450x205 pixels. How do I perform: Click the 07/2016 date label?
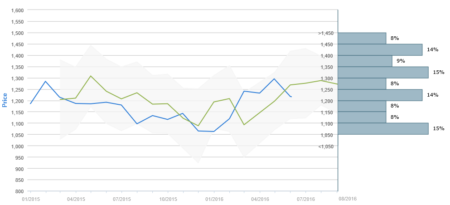(x=305, y=199)
